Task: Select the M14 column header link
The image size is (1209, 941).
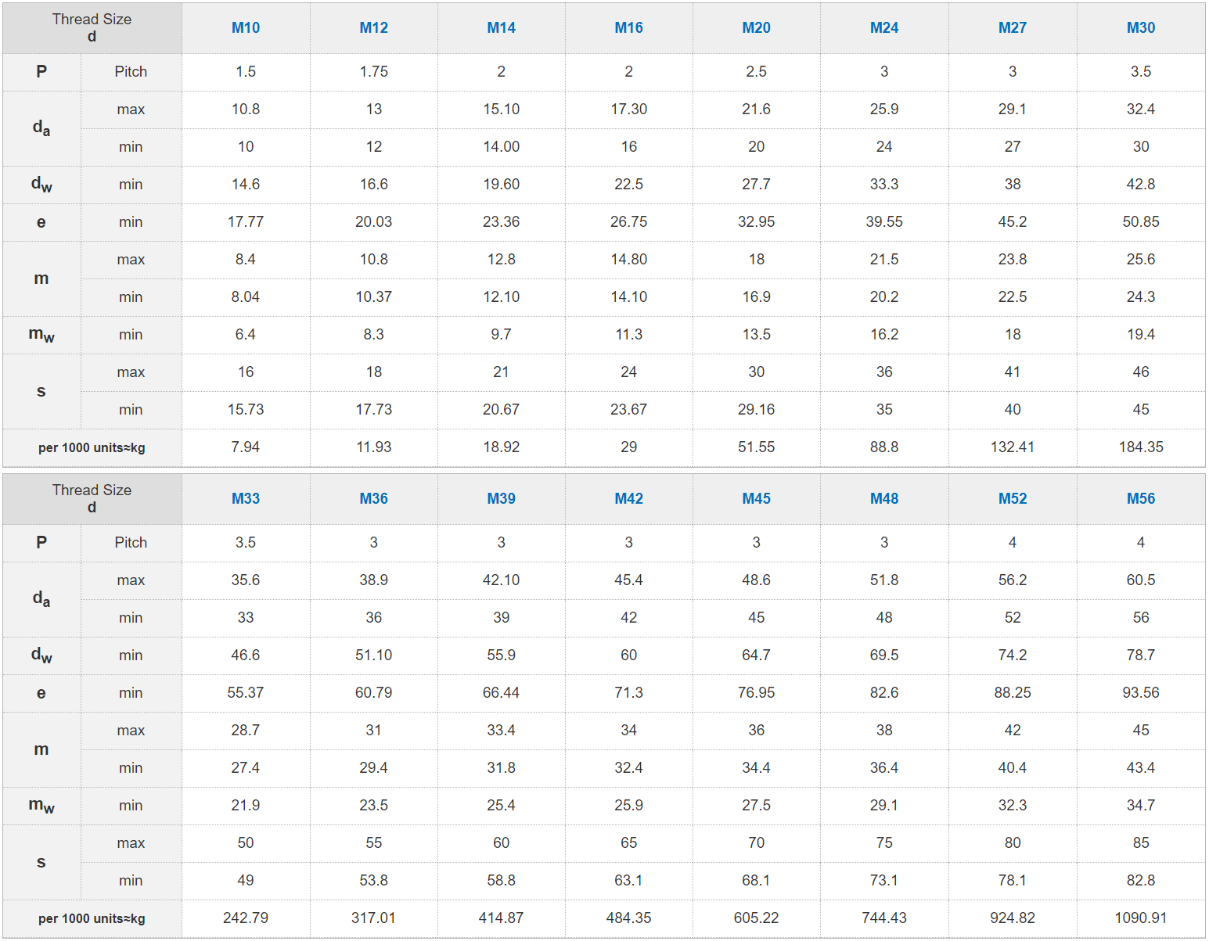Action: tap(502, 27)
